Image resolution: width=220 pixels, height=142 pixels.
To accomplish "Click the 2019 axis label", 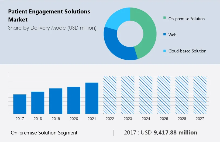I will 56,119.
